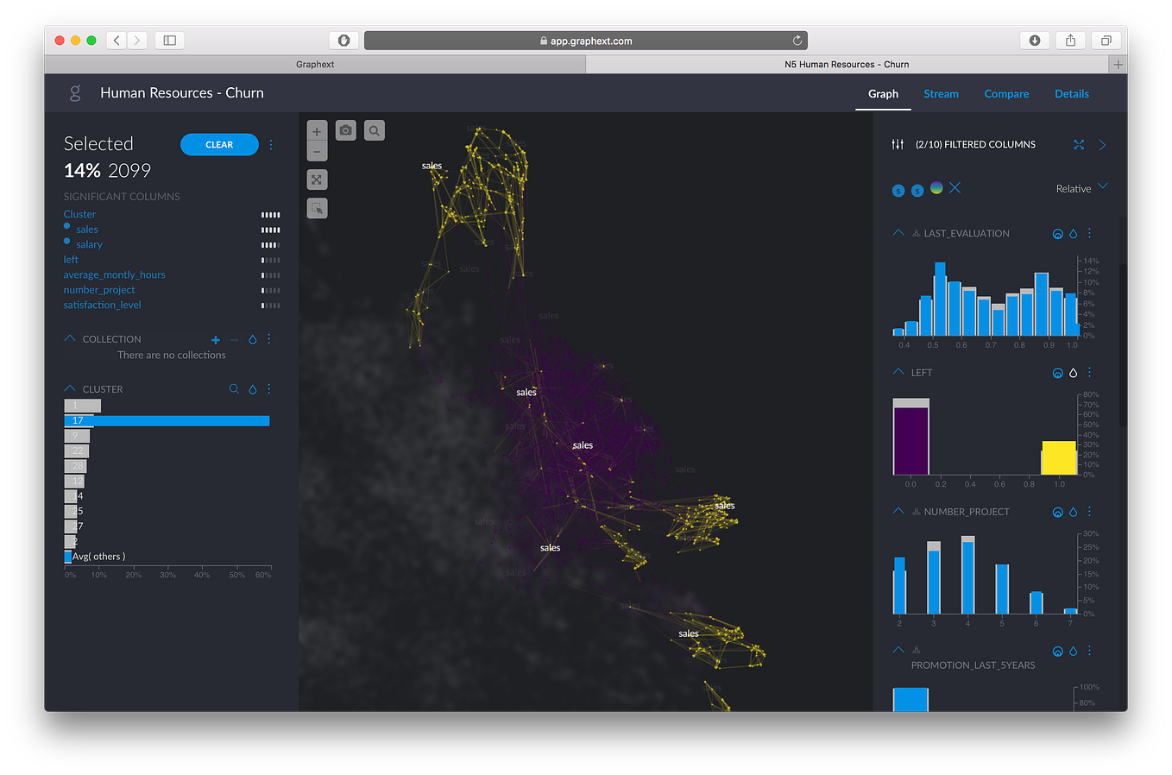Select the salary column in Significant Columns
Screen dimensions: 1172x775
pyautogui.click(x=89, y=244)
